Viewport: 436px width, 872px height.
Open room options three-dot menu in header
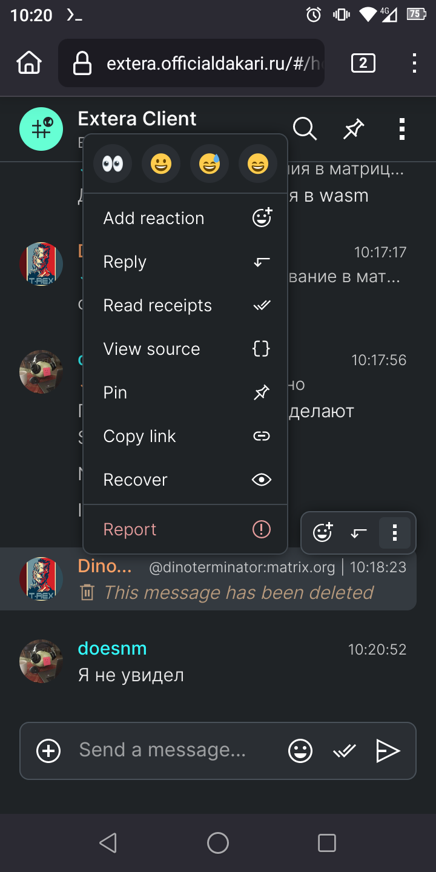(402, 128)
